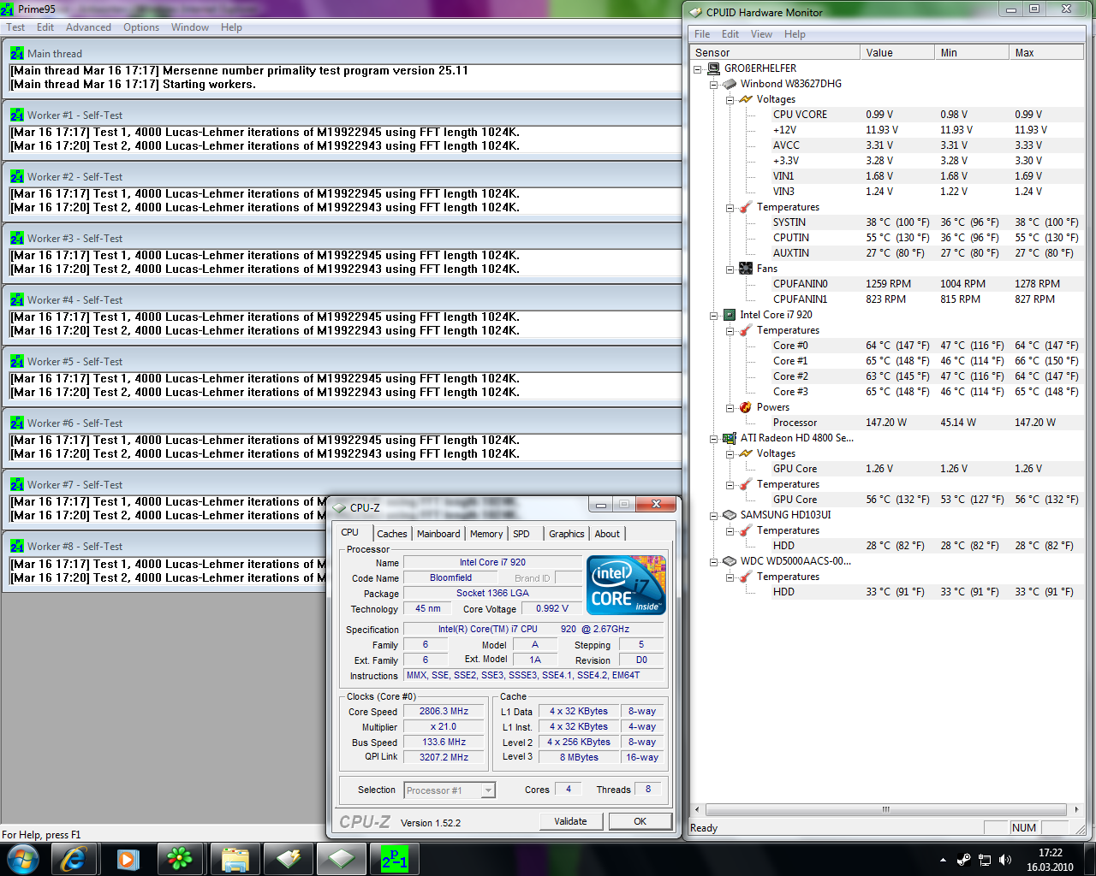Collapse the Winbond Voltages group
1096x876 pixels.
(x=730, y=100)
